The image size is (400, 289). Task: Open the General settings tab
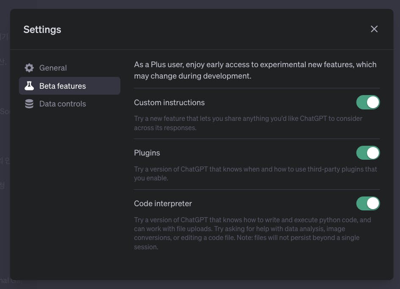(x=53, y=68)
